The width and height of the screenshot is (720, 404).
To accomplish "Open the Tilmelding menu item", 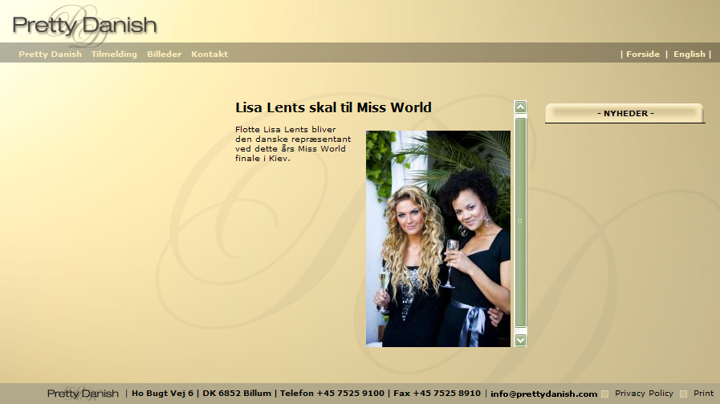I will click(114, 55).
